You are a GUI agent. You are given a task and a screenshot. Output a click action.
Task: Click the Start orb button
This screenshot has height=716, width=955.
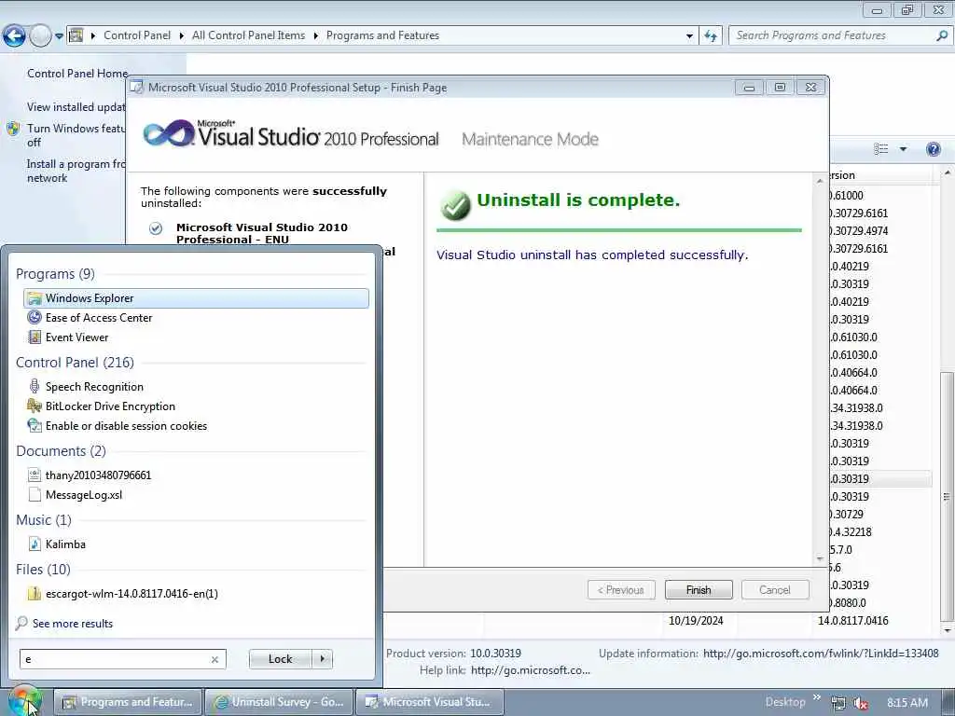tap(24, 702)
